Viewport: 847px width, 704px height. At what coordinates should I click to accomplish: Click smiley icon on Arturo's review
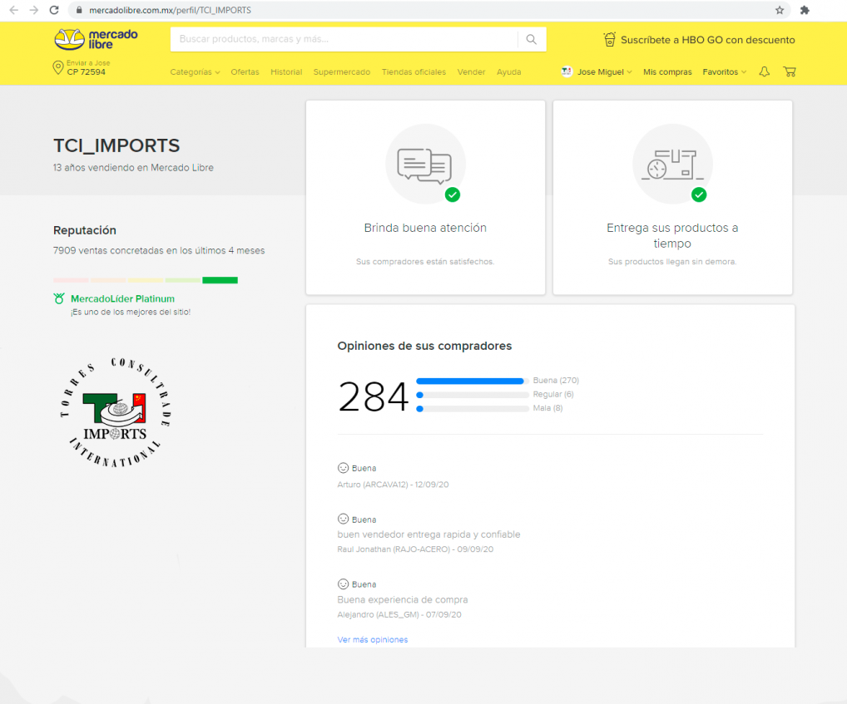[343, 468]
